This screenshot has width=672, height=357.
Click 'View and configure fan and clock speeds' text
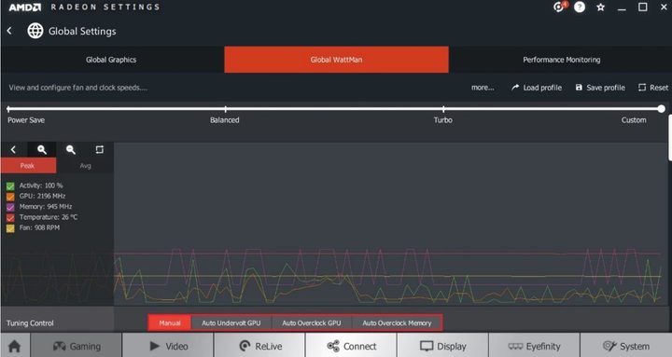coord(78,88)
